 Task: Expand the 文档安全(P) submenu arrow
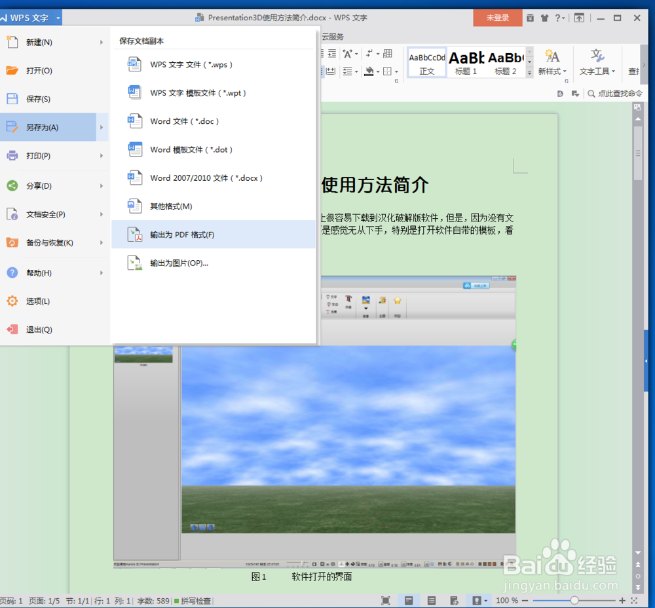[x=102, y=214]
